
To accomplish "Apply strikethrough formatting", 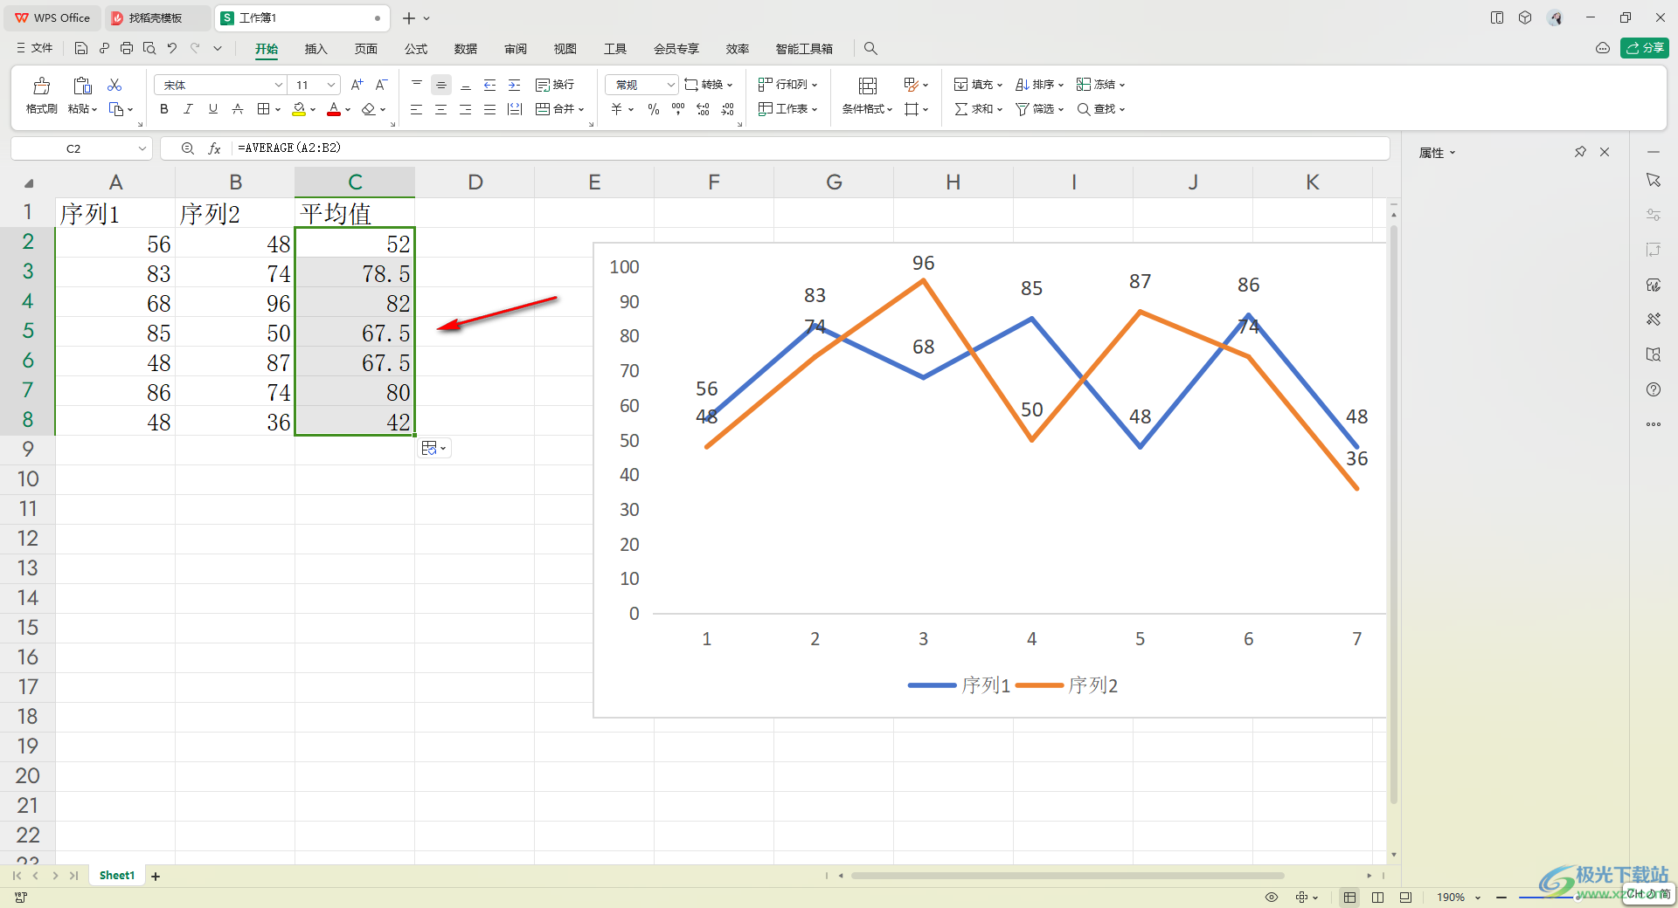I will click(238, 109).
